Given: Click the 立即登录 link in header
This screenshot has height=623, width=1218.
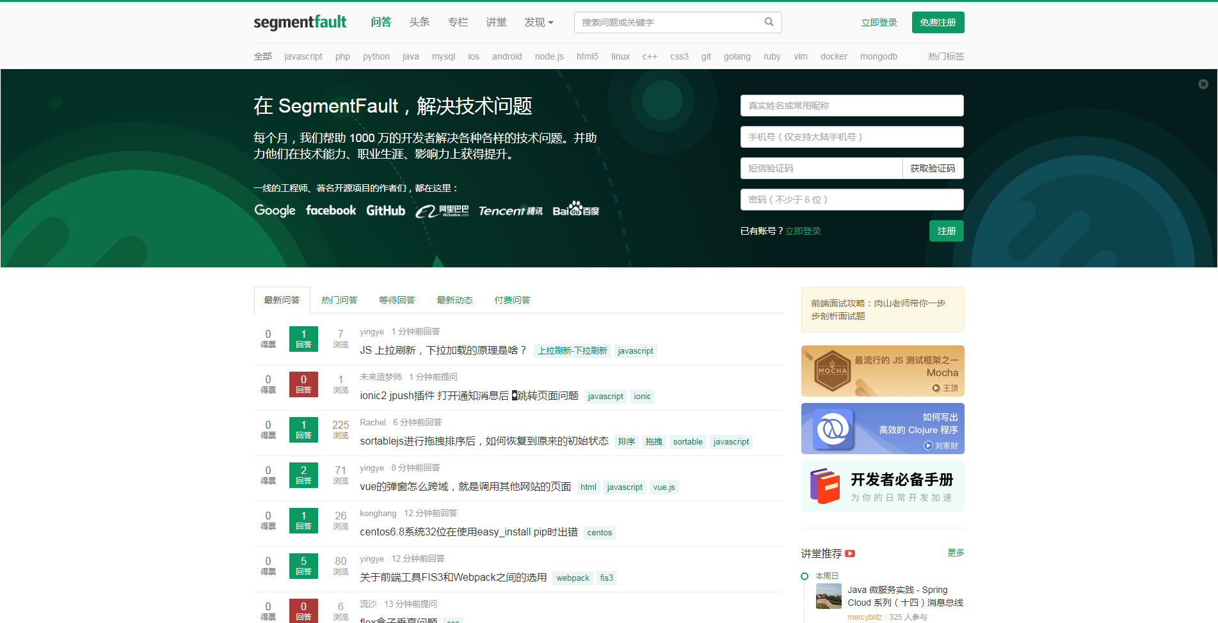Looking at the screenshot, I should 879,22.
